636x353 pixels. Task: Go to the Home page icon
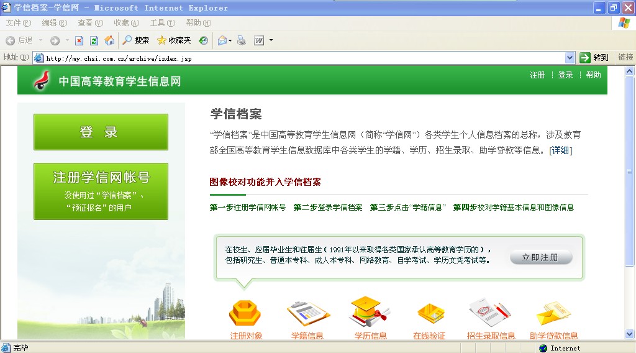pos(109,40)
